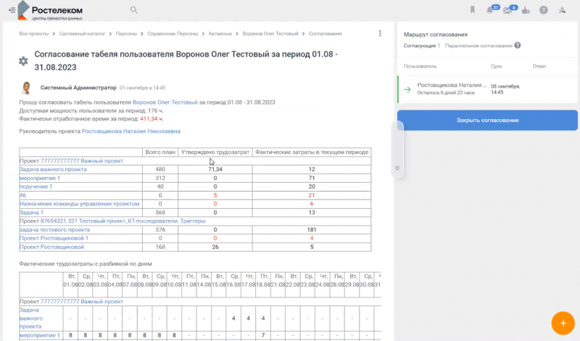The height and width of the screenshot is (341, 580).
Task: Click the font/language icon in header
Action: click(x=563, y=10)
